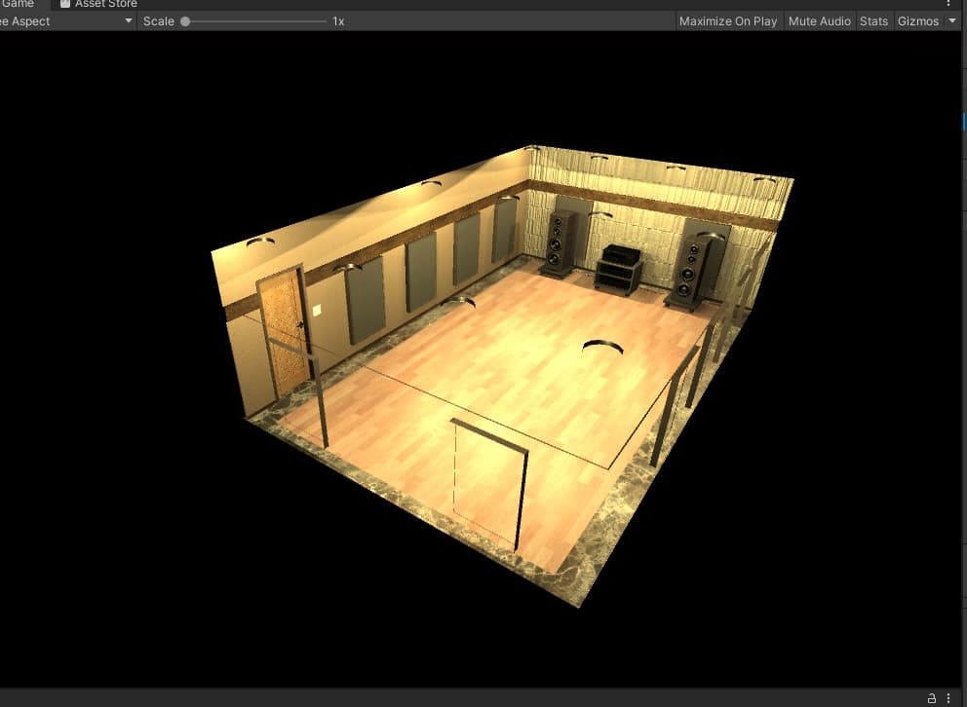Click the Asset Store tab icon
Screen dimensions: 967x707
click(64, 4)
